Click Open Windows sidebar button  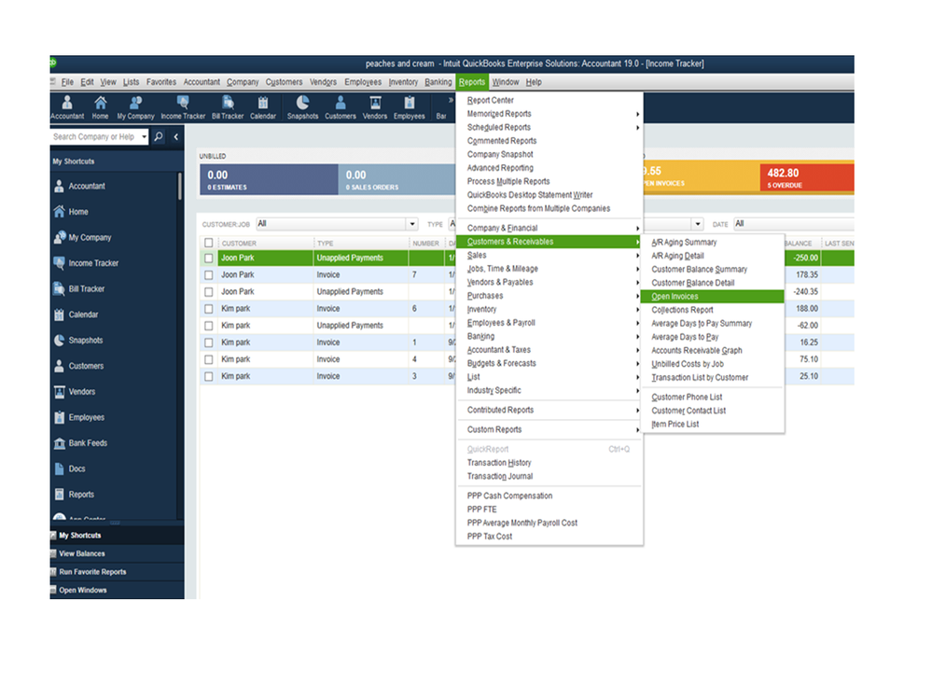118,590
